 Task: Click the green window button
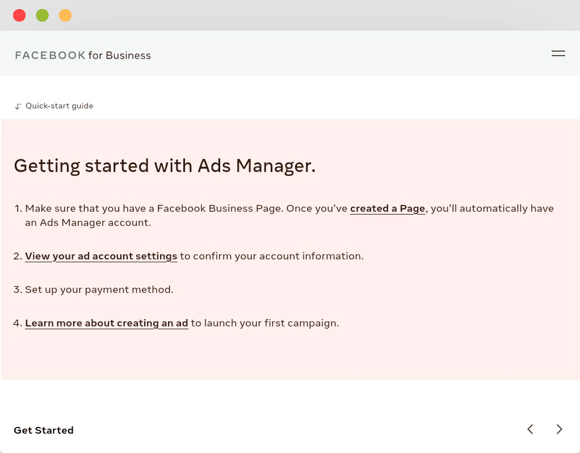coord(42,15)
